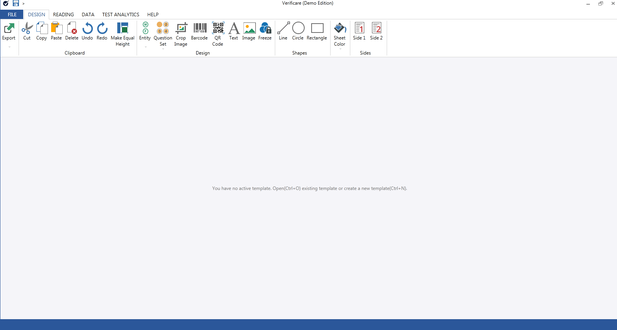Click the save icon in title bar

coord(16,3)
